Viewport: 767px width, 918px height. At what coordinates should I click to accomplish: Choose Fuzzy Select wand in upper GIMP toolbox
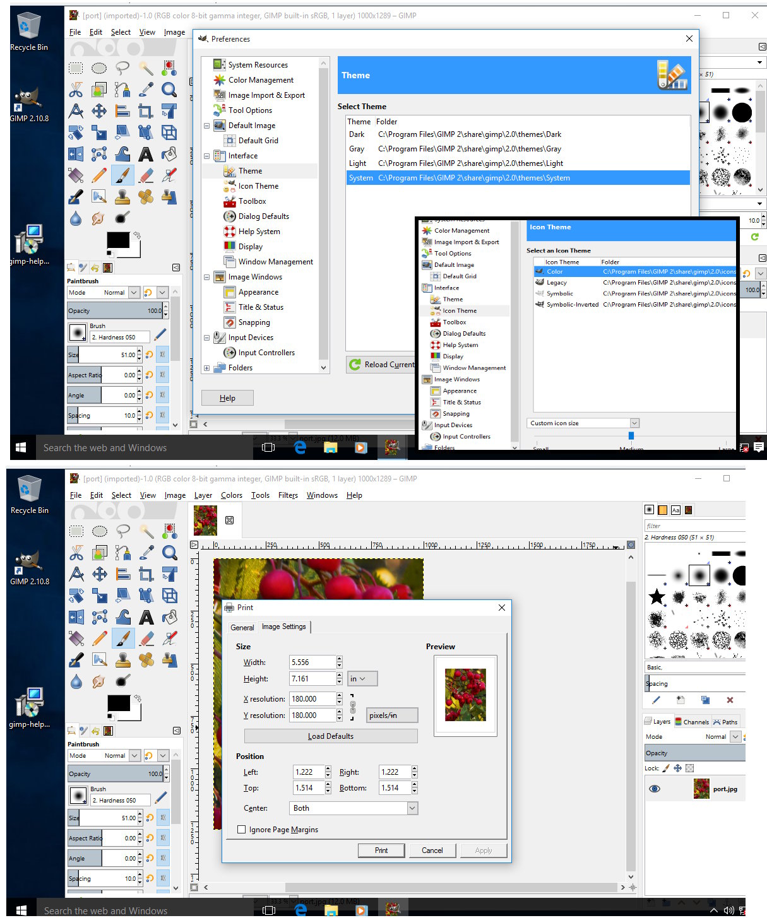tap(146, 68)
